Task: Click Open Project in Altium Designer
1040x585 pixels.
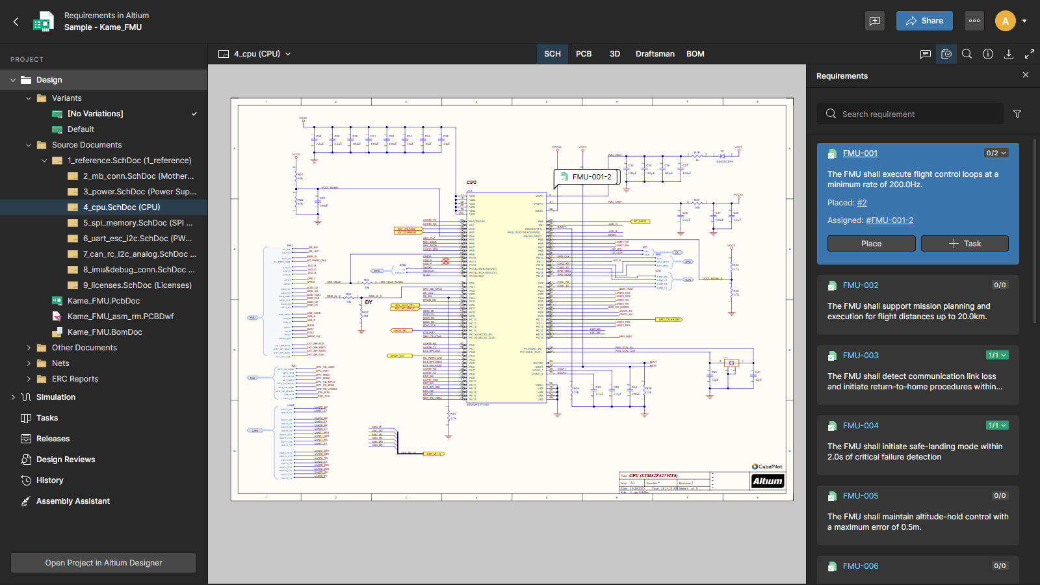Action: coord(103,563)
